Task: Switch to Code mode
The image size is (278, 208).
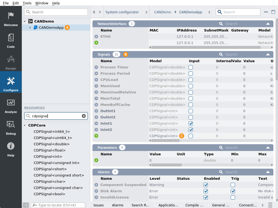Action: (x=11, y=41)
